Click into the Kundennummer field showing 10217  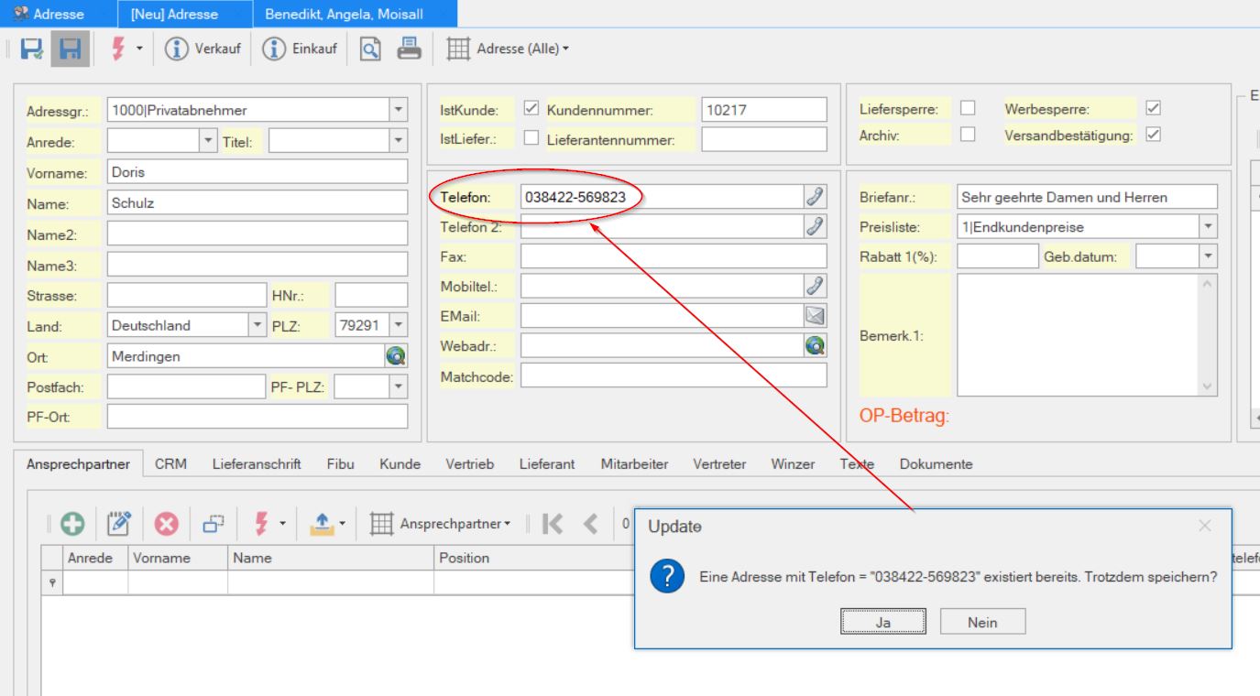pyautogui.click(x=763, y=111)
